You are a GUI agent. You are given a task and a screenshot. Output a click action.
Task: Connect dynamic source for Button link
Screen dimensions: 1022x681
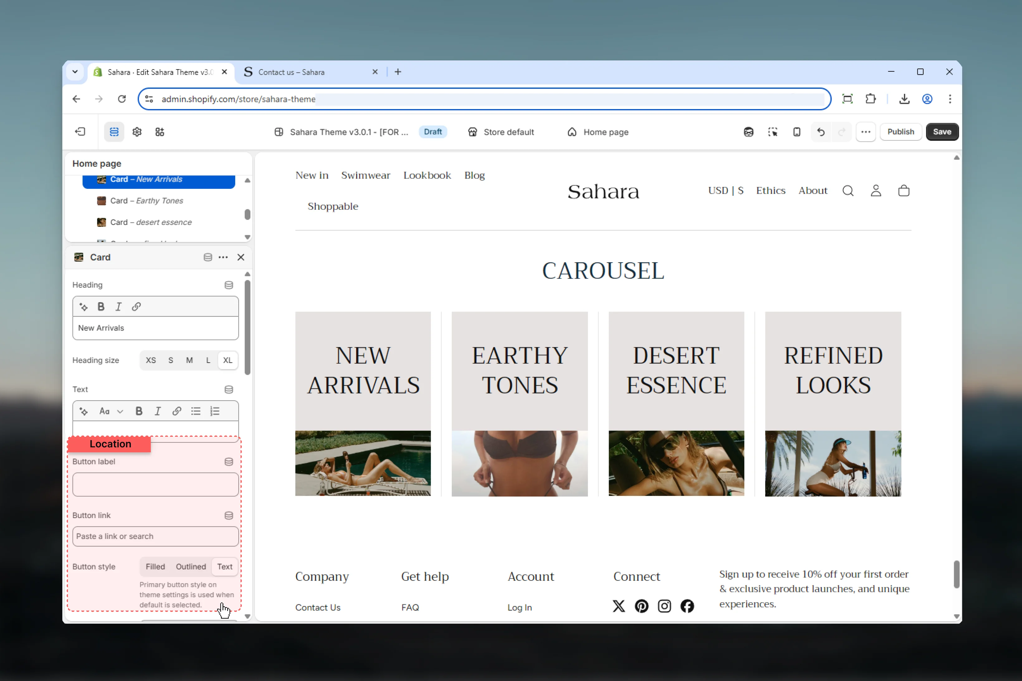[x=228, y=516]
